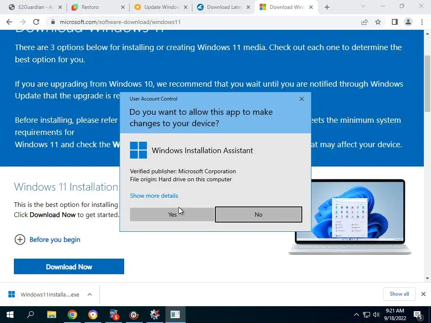Click the scrollbar up arrow
The image size is (431, 323).
click(428, 34)
